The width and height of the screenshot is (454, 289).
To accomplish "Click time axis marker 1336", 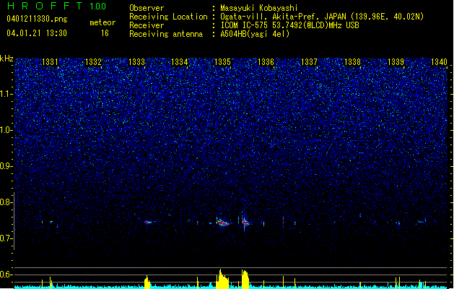I will click(x=266, y=62).
